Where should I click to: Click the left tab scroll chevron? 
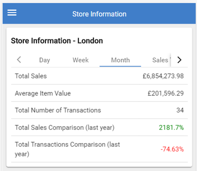pyautogui.click(x=19, y=60)
